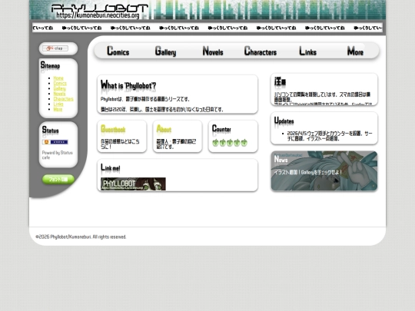Open the Gallery navigation tab
The height and width of the screenshot is (311, 415).
click(x=165, y=51)
